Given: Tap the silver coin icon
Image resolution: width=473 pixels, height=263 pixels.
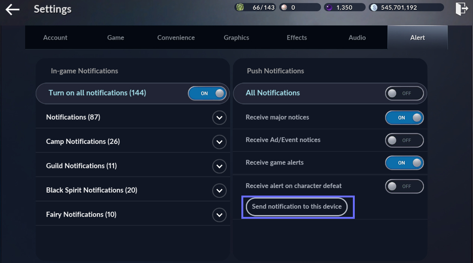Looking at the screenshot, I should [374, 7].
